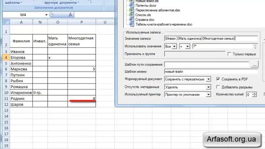Enable the Добавлять разрывы checkbox

click(x=218, y=87)
